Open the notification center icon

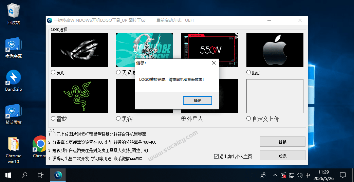pos(343,175)
